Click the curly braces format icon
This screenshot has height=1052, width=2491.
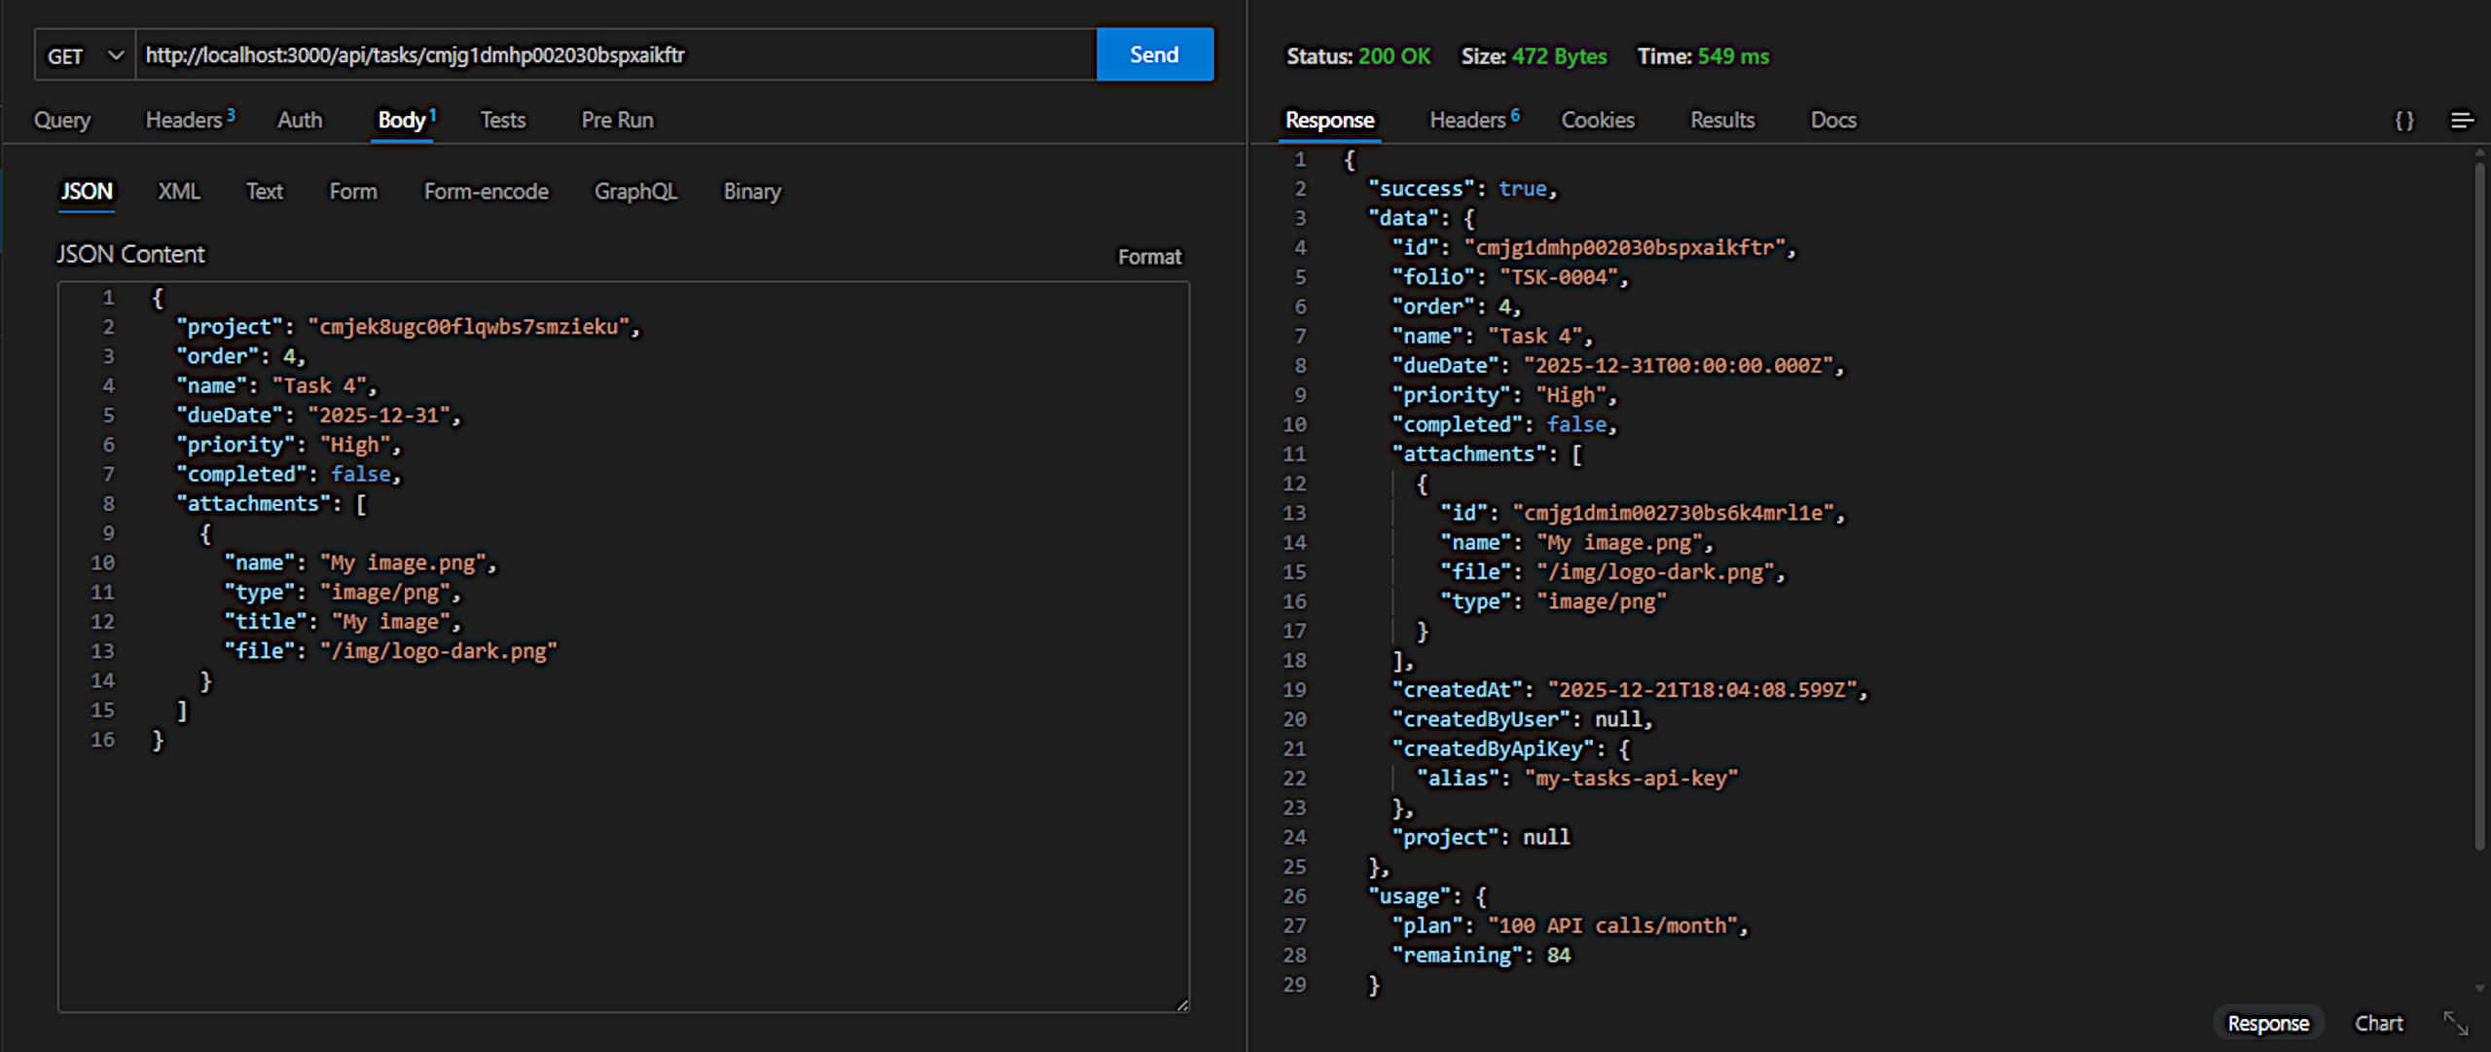(x=2404, y=121)
